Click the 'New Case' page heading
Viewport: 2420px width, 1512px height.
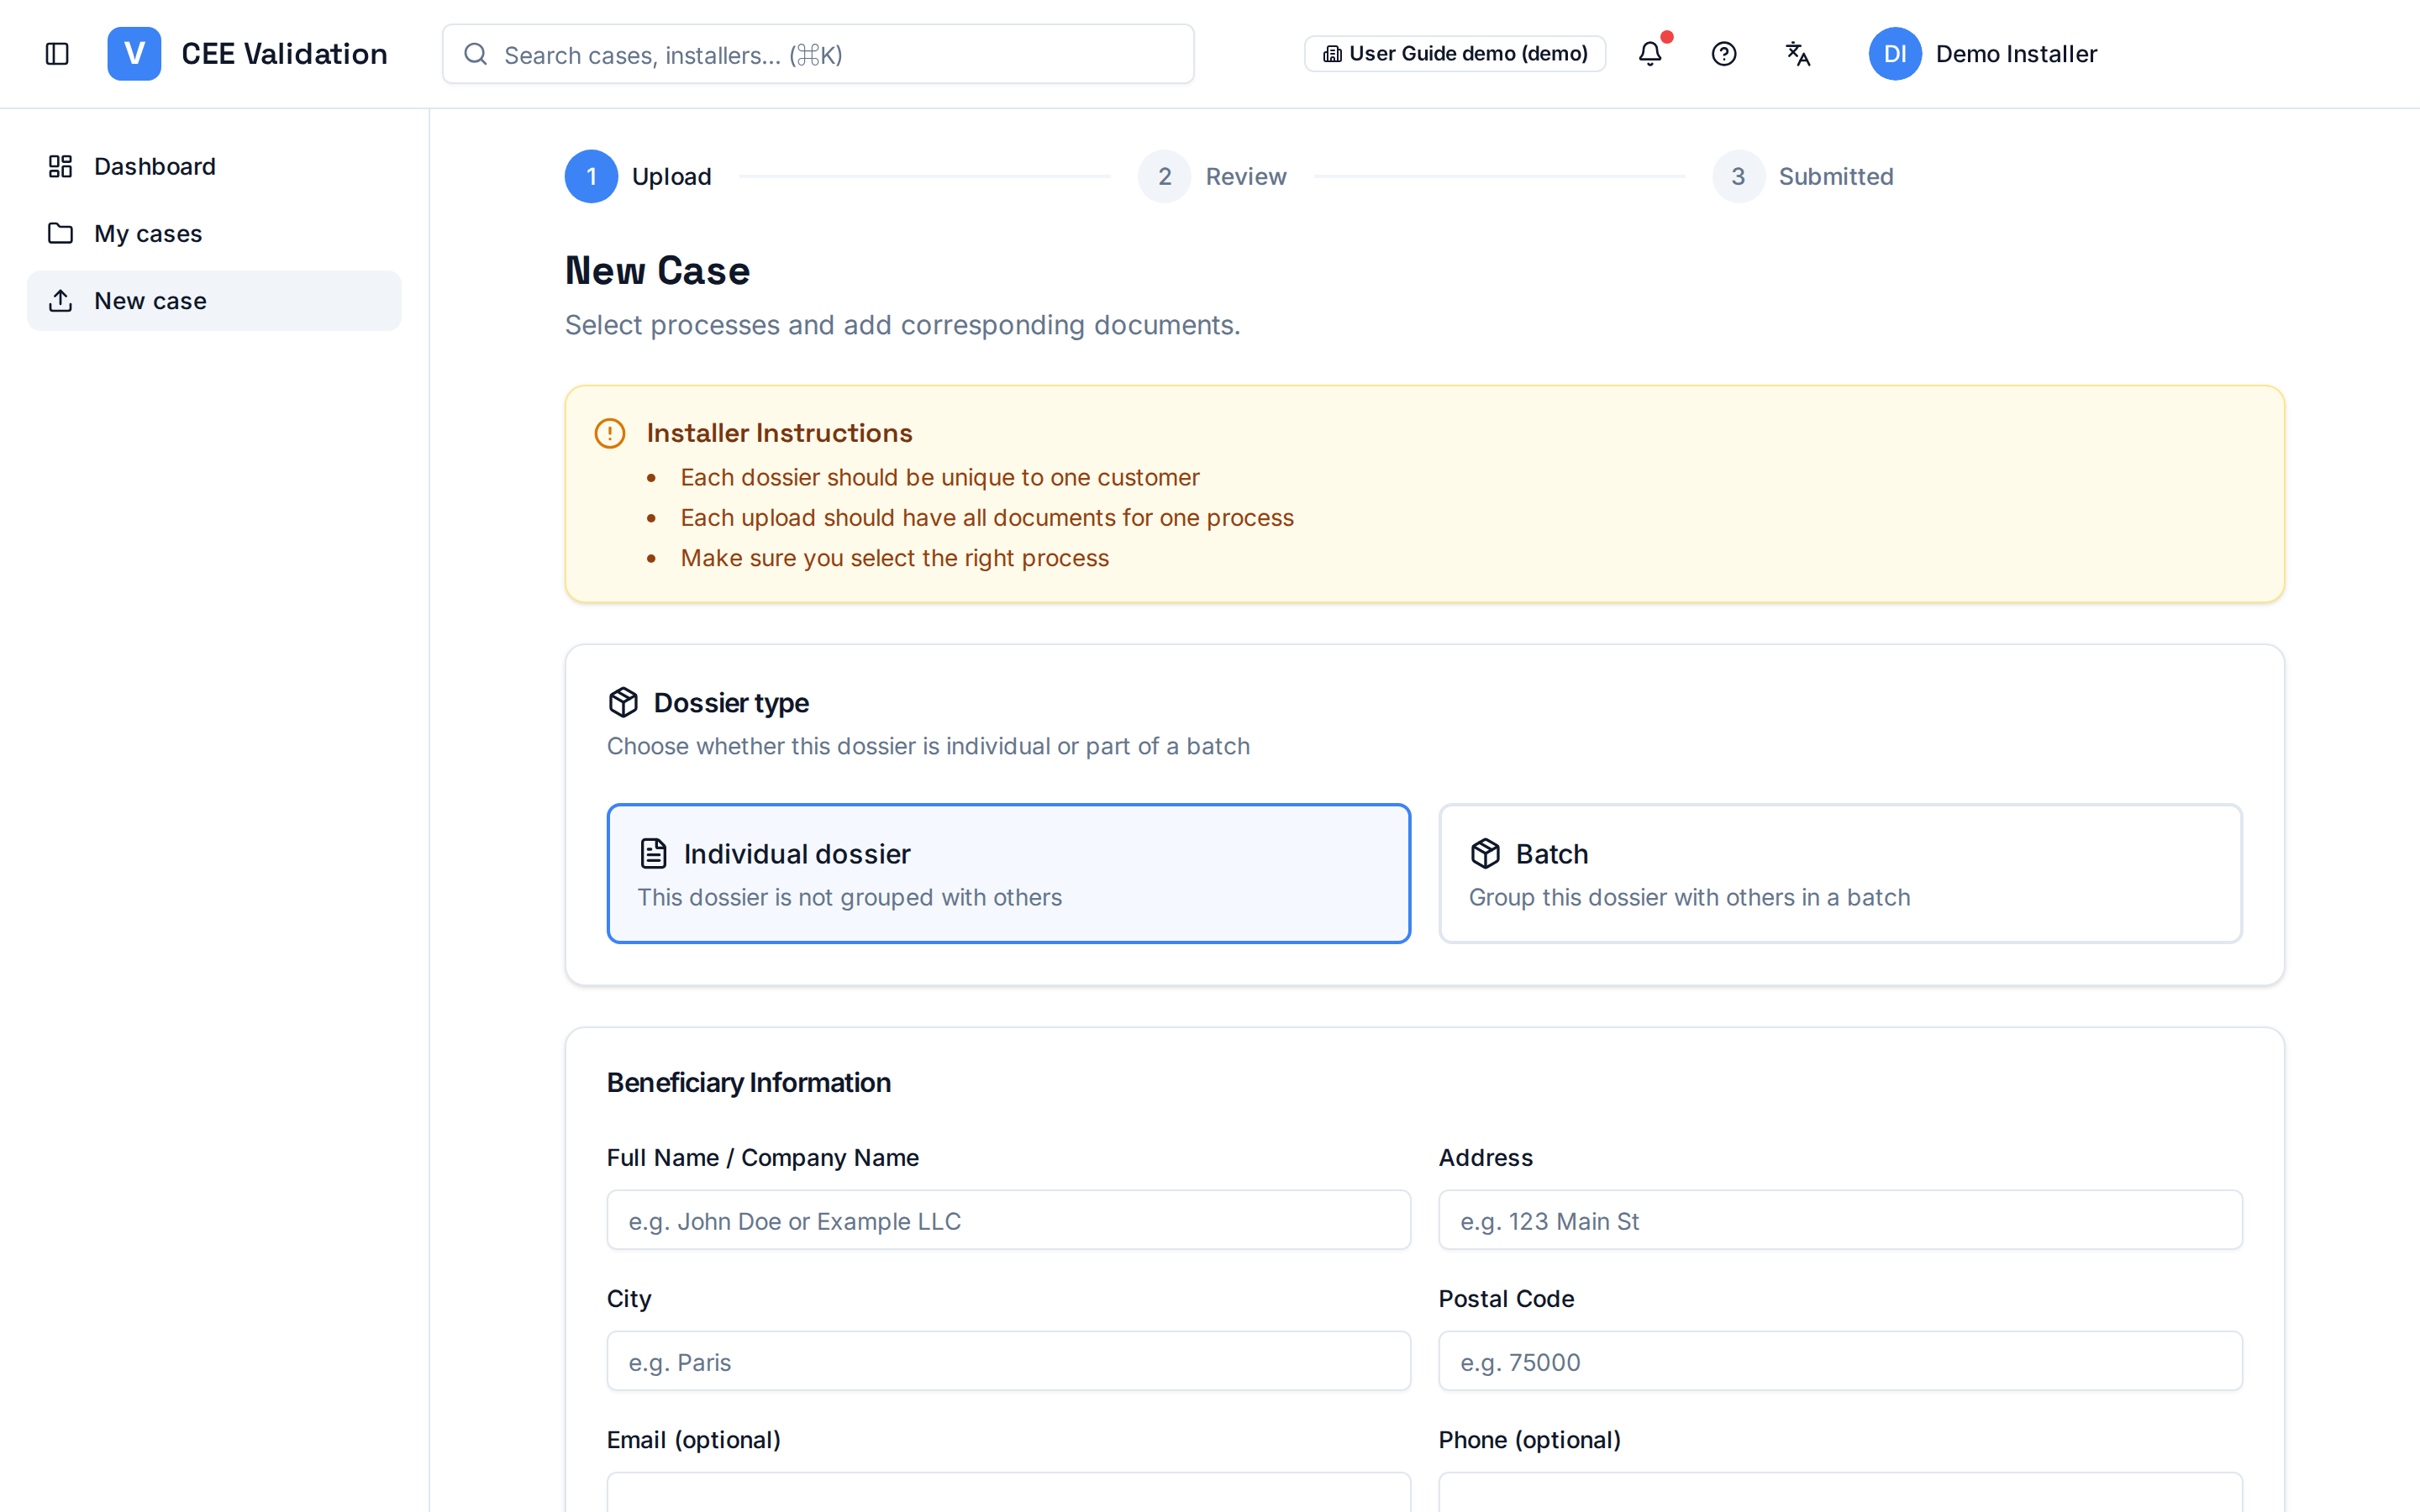coord(657,271)
